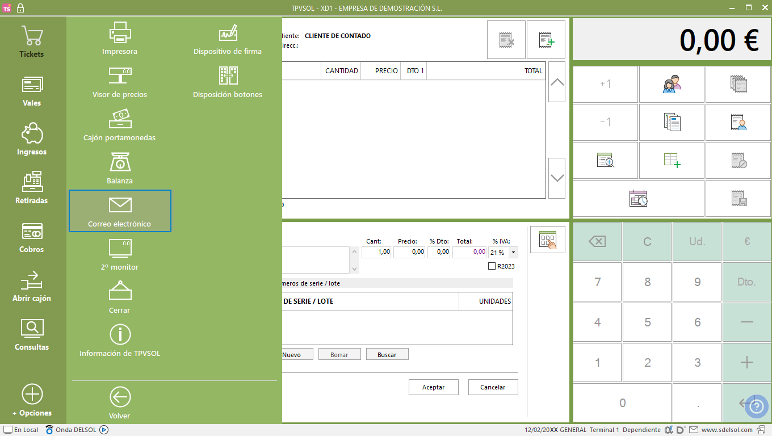Open the clients icon button
Screen dimensions: 772x436
[x=672, y=84]
